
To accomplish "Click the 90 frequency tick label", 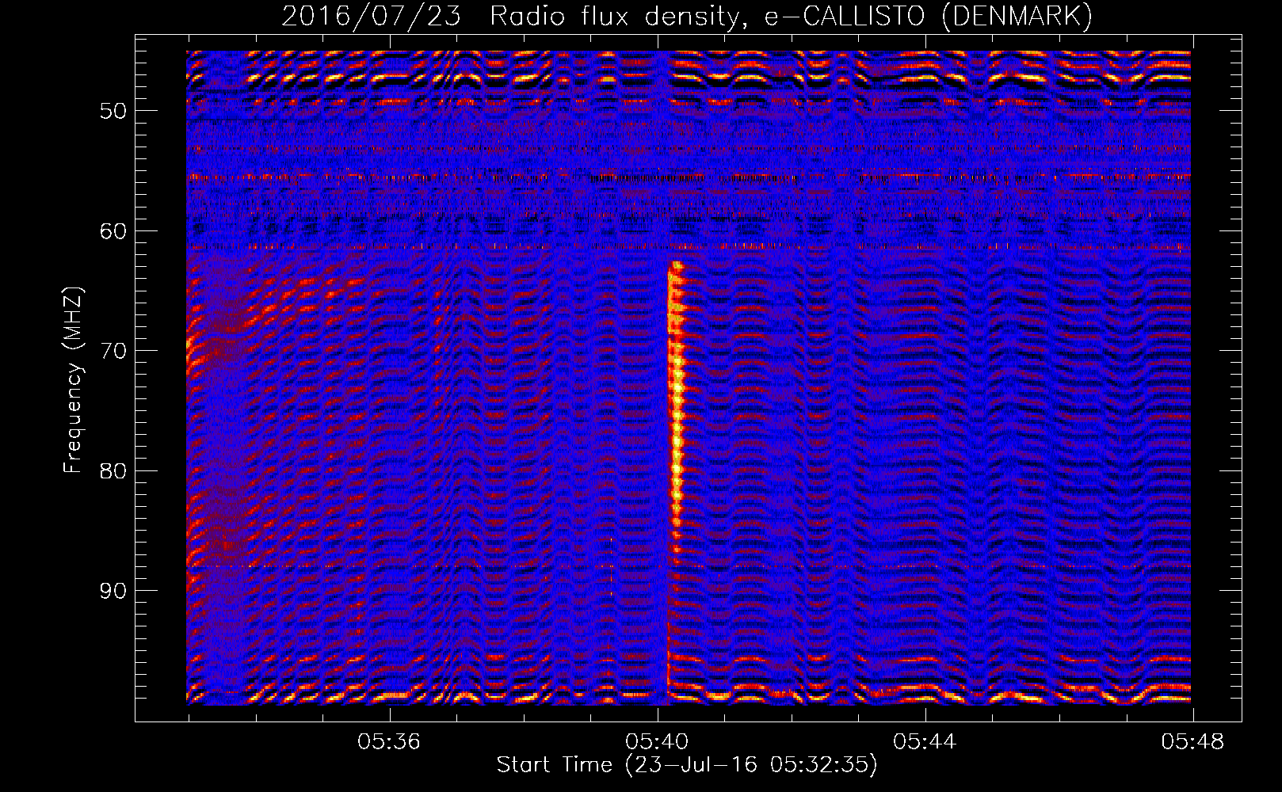I will pos(113,591).
